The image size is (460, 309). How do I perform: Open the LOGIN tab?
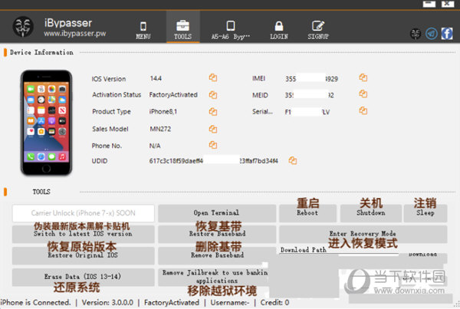point(279,30)
